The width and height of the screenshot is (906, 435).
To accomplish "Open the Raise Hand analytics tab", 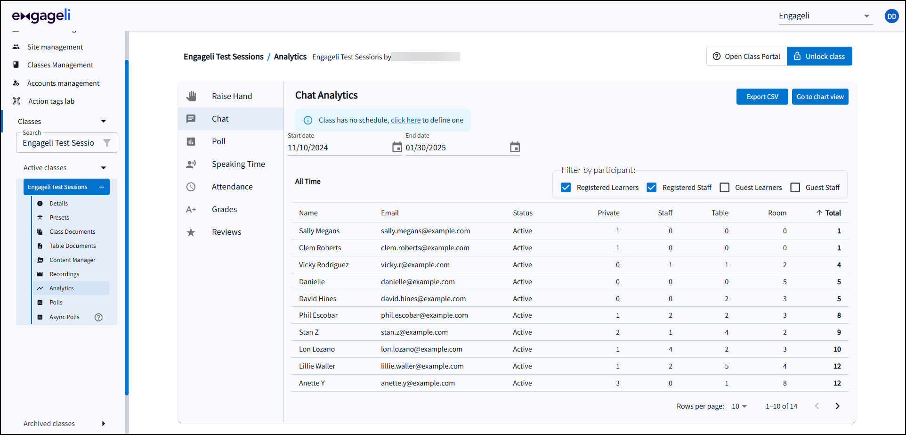I will click(231, 96).
